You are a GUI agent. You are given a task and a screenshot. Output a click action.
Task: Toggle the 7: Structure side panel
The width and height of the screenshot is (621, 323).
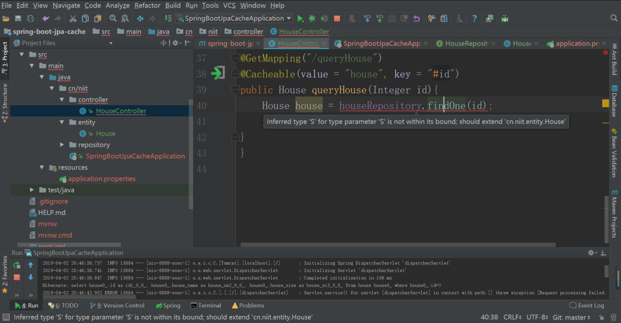(5, 102)
